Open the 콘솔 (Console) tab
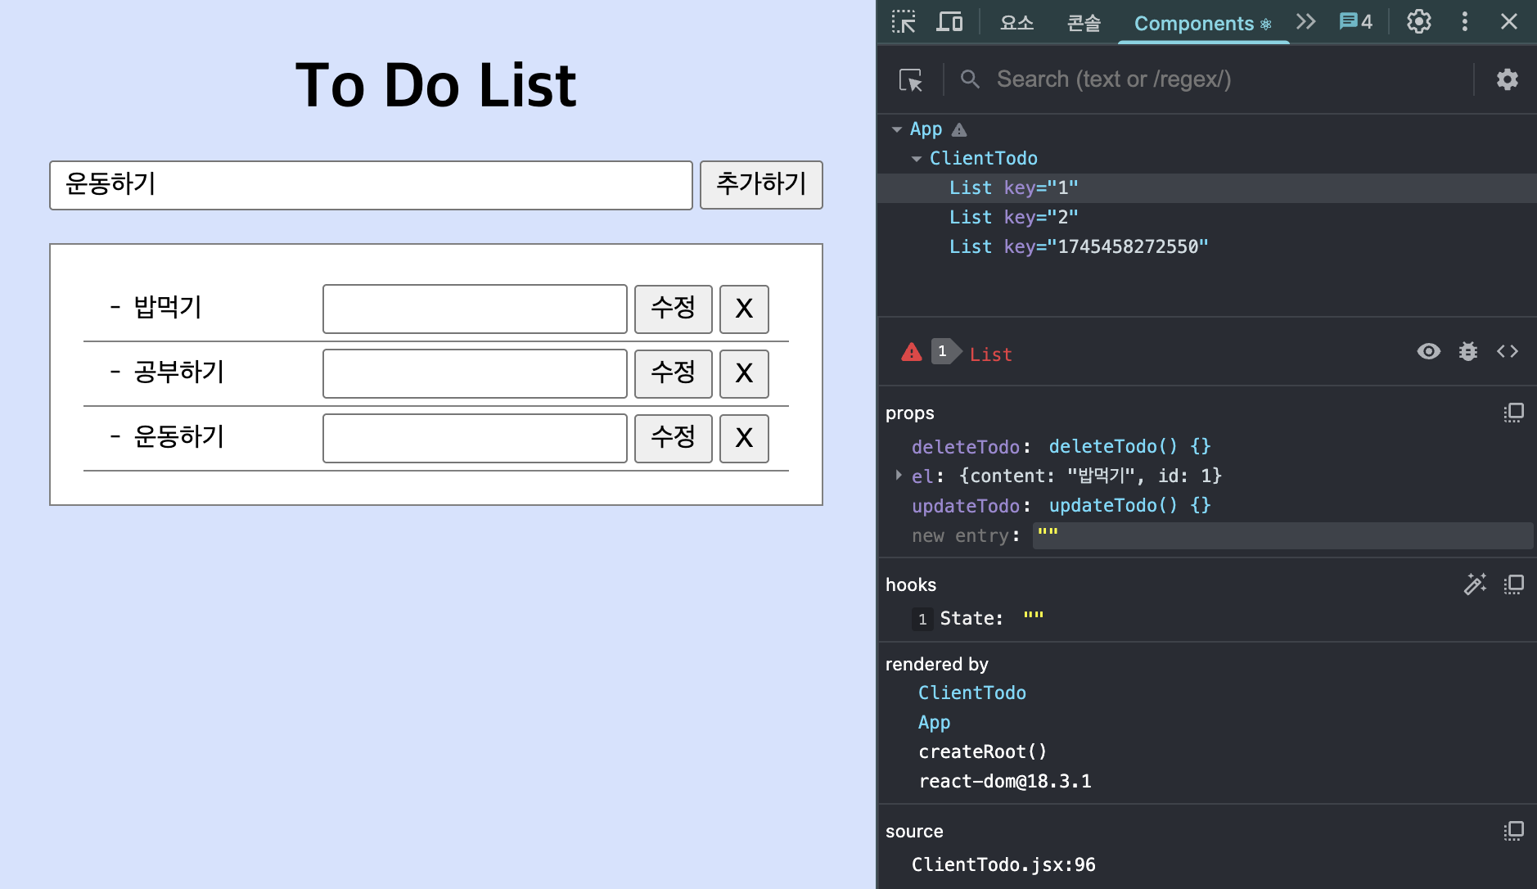Screen dimensions: 1537x889 pos(1084,23)
